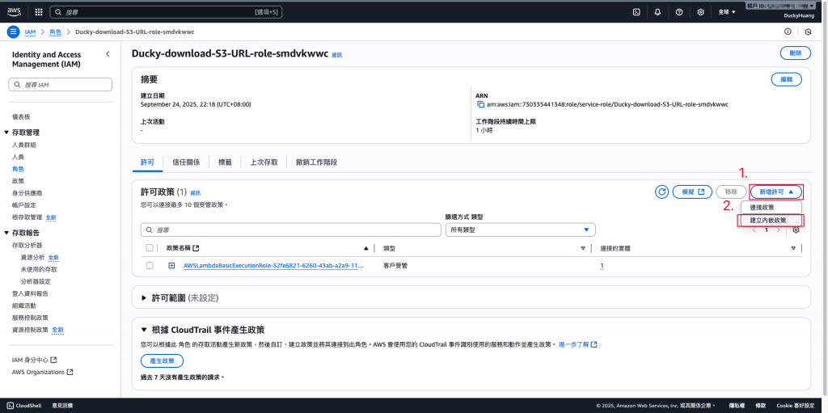
Task: Expand the 許可範圍 section
Action: coord(144,298)
